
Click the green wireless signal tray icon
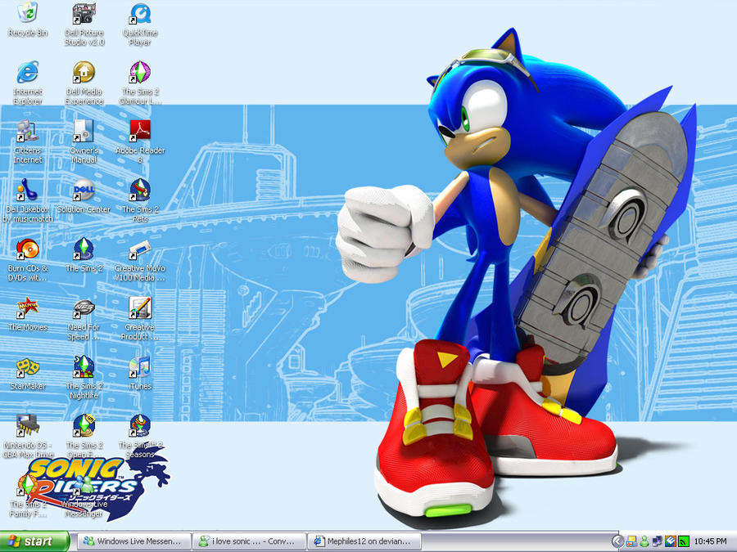click(x=684, y=541)
